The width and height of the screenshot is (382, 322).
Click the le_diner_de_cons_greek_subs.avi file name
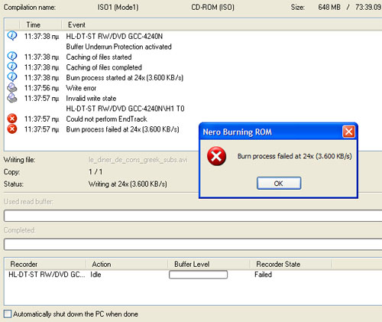click(138, 160)
